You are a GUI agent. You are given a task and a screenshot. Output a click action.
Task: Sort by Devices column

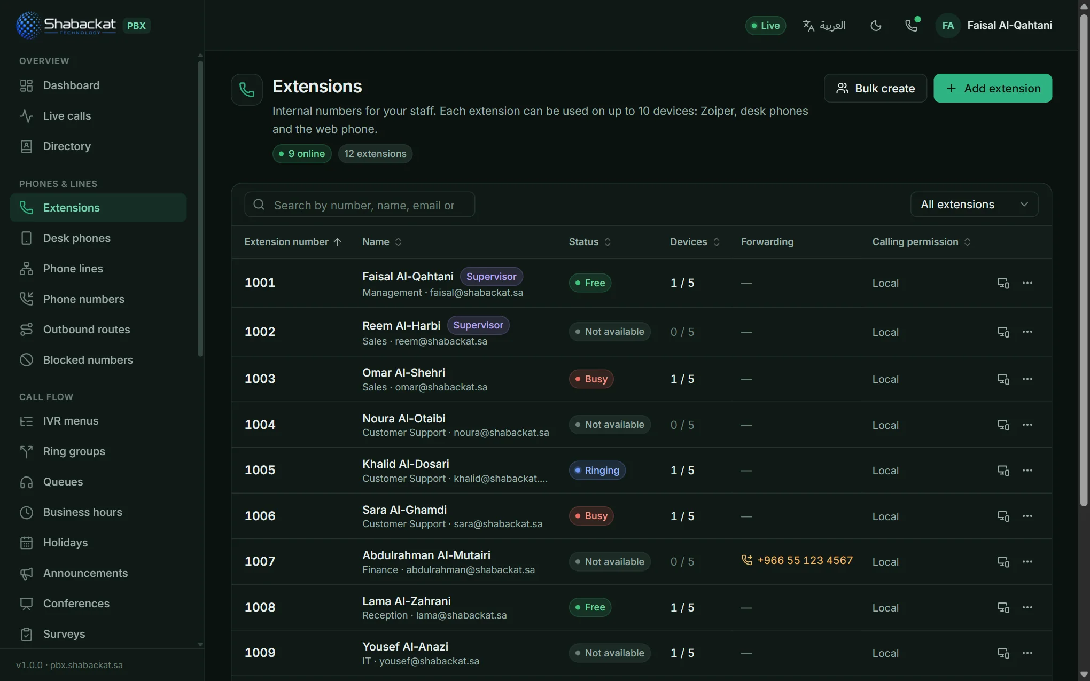695,242
